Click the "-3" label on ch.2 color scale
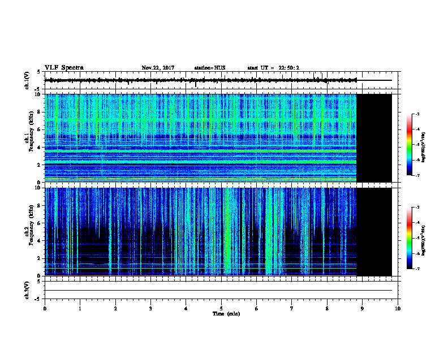The image size is (448, 346). 417,207
